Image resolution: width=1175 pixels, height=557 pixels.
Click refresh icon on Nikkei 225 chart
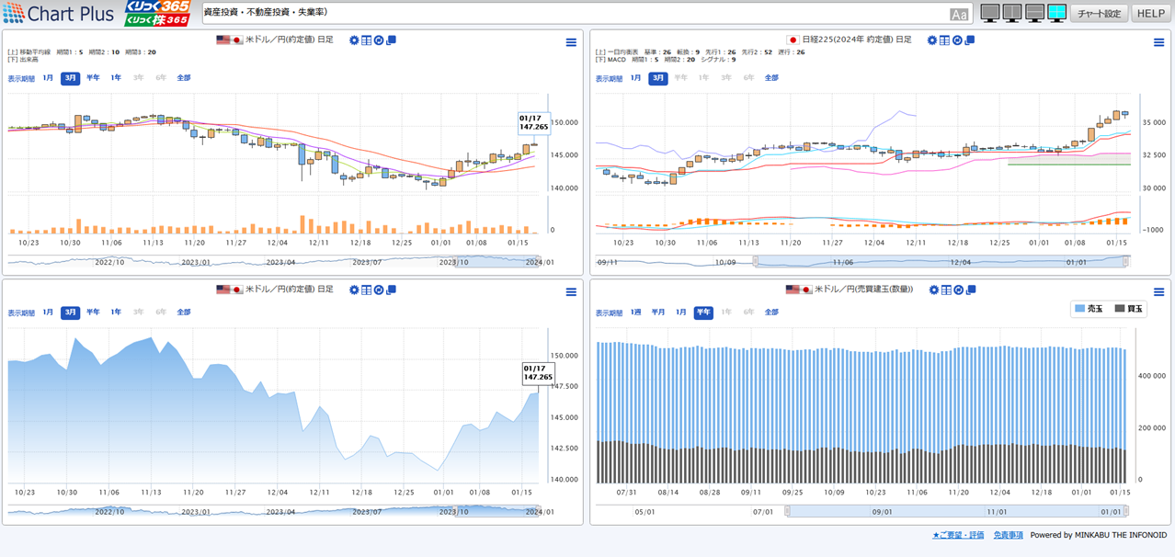point(957,40)
